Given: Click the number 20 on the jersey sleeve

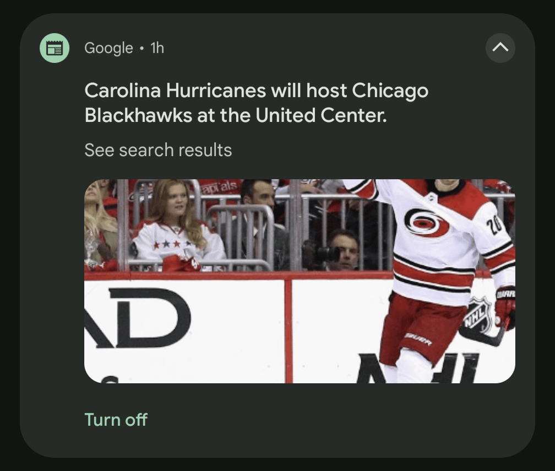Looking at the screenshot, I should 496,225.
